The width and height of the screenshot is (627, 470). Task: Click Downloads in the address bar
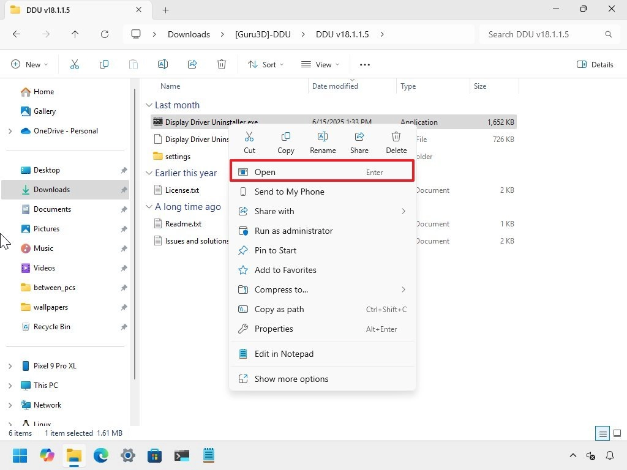tap(189, 34)
